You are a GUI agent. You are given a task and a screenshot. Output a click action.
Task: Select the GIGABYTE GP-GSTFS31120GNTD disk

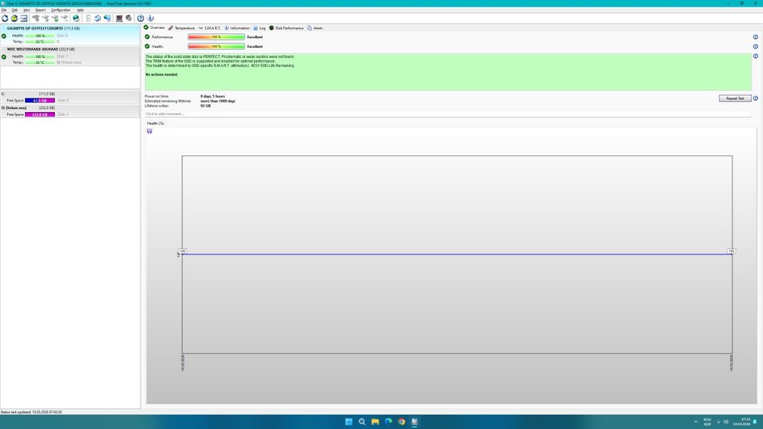pos(70,35)
